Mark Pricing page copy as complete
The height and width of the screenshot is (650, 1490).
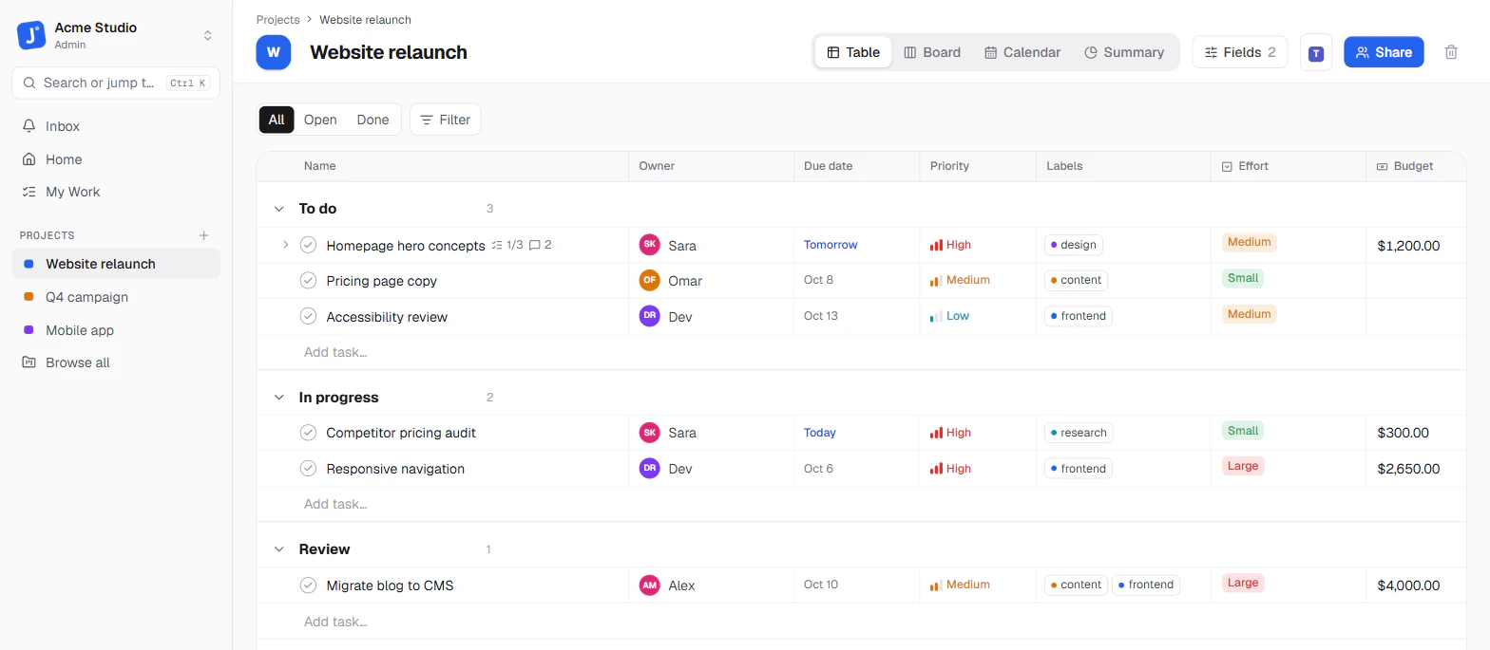point(308,280)
